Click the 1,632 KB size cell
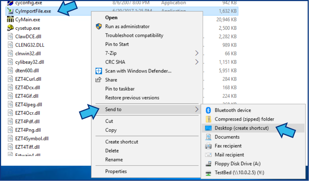The width and height of the screenshot is (309, 181). pos(228,11)
